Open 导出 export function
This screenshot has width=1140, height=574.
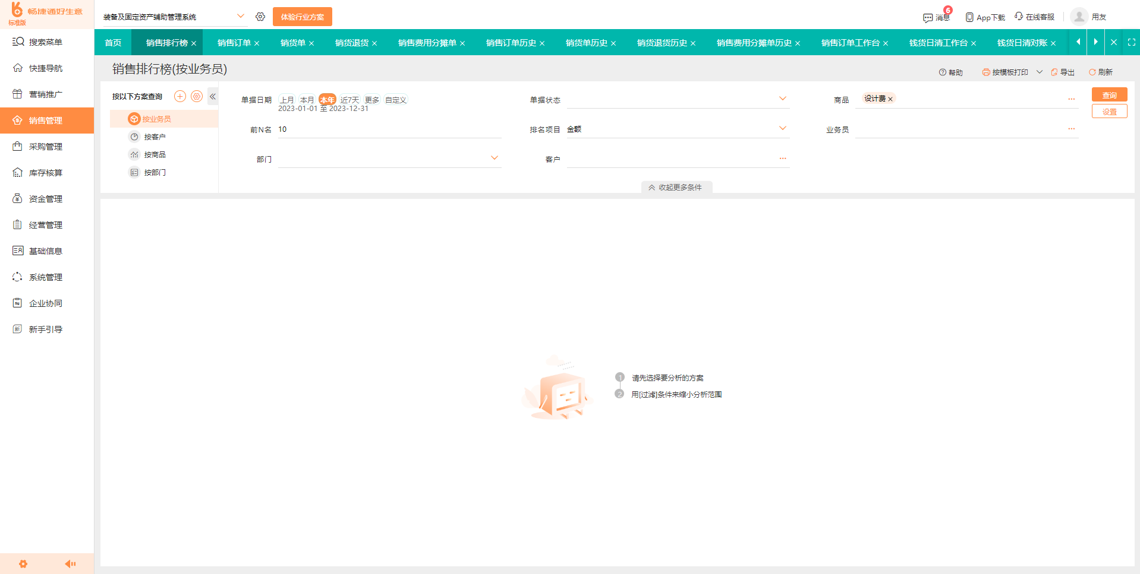[x=1062, y=72]
